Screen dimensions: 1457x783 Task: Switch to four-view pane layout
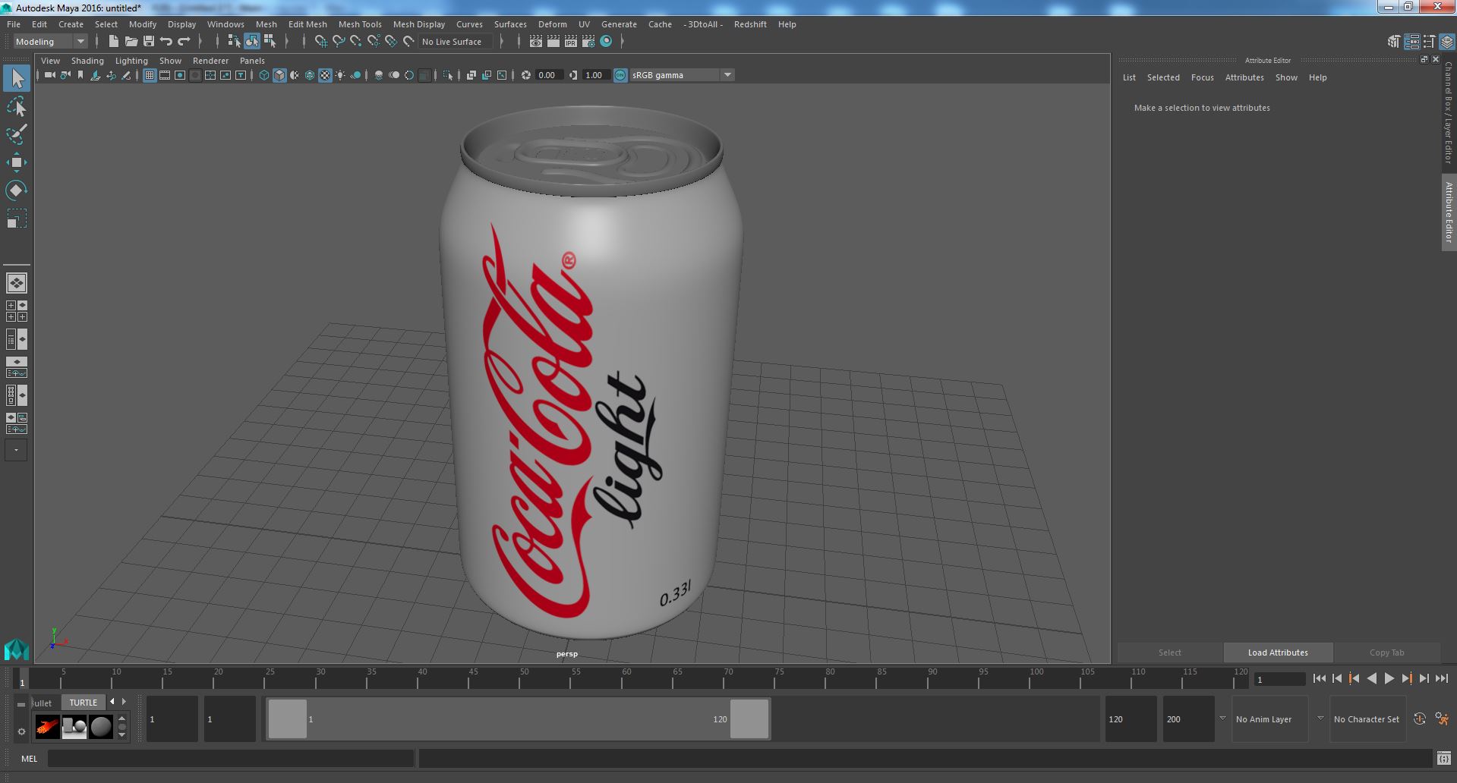17,311
